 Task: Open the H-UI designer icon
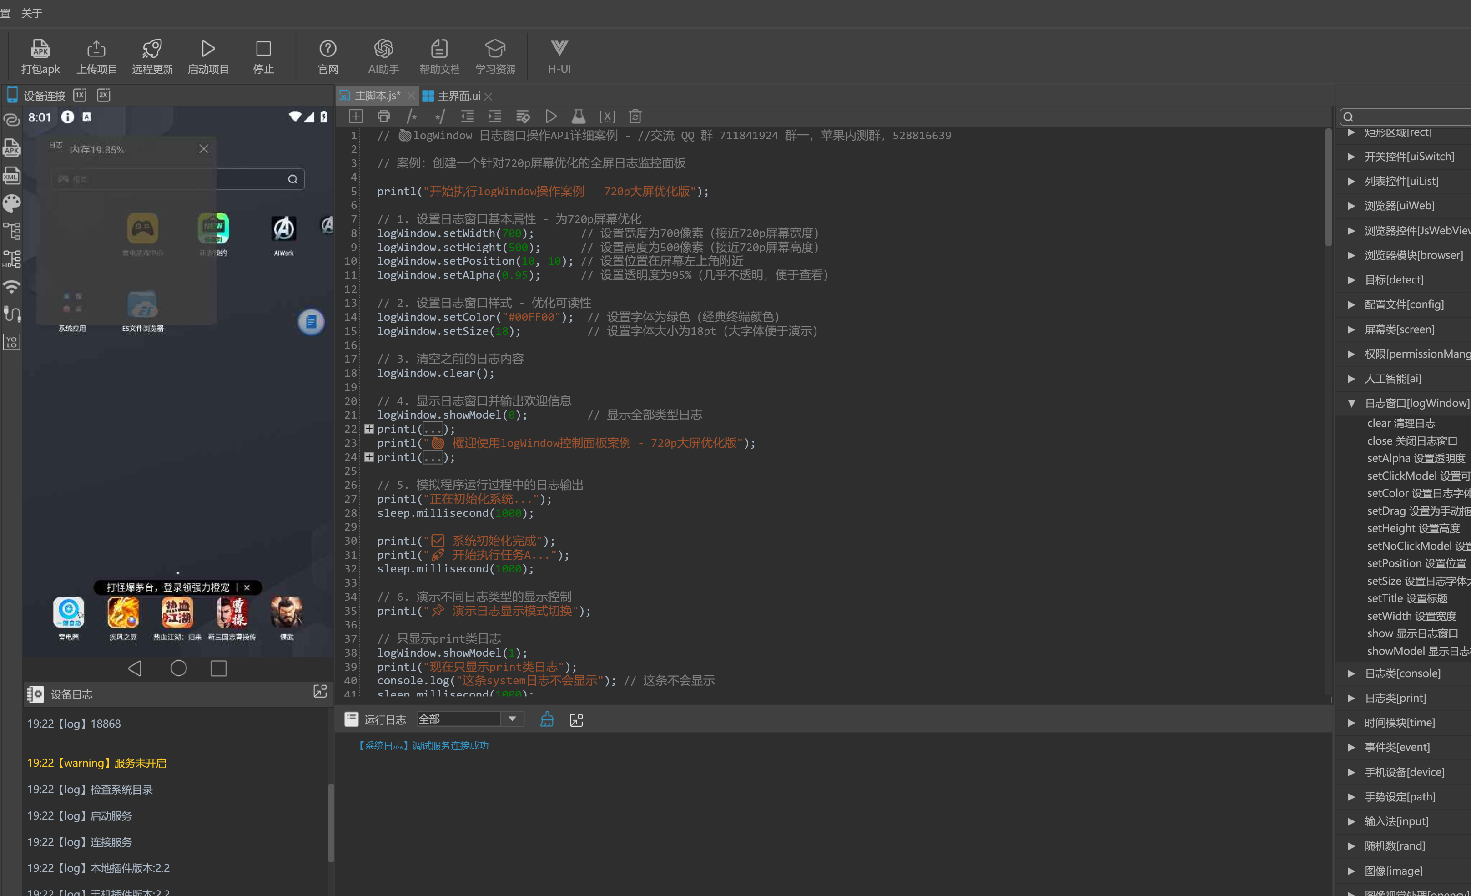coord(559,57)
